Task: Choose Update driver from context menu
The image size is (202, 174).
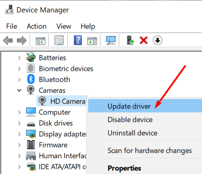Action: (x=145, y=106)
